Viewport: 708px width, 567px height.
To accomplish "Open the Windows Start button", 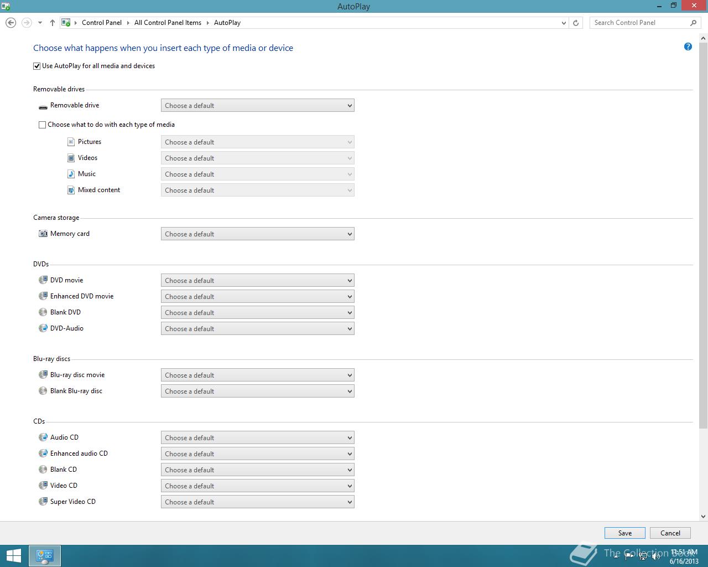I will (13, 556).
